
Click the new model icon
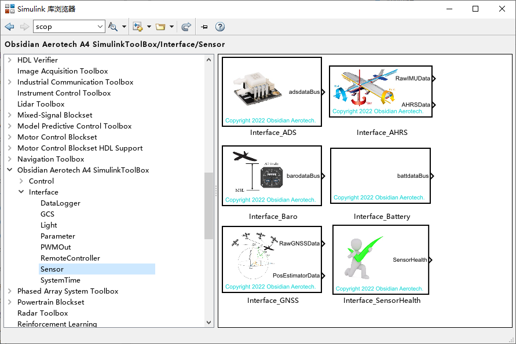[x=138, y=27]
